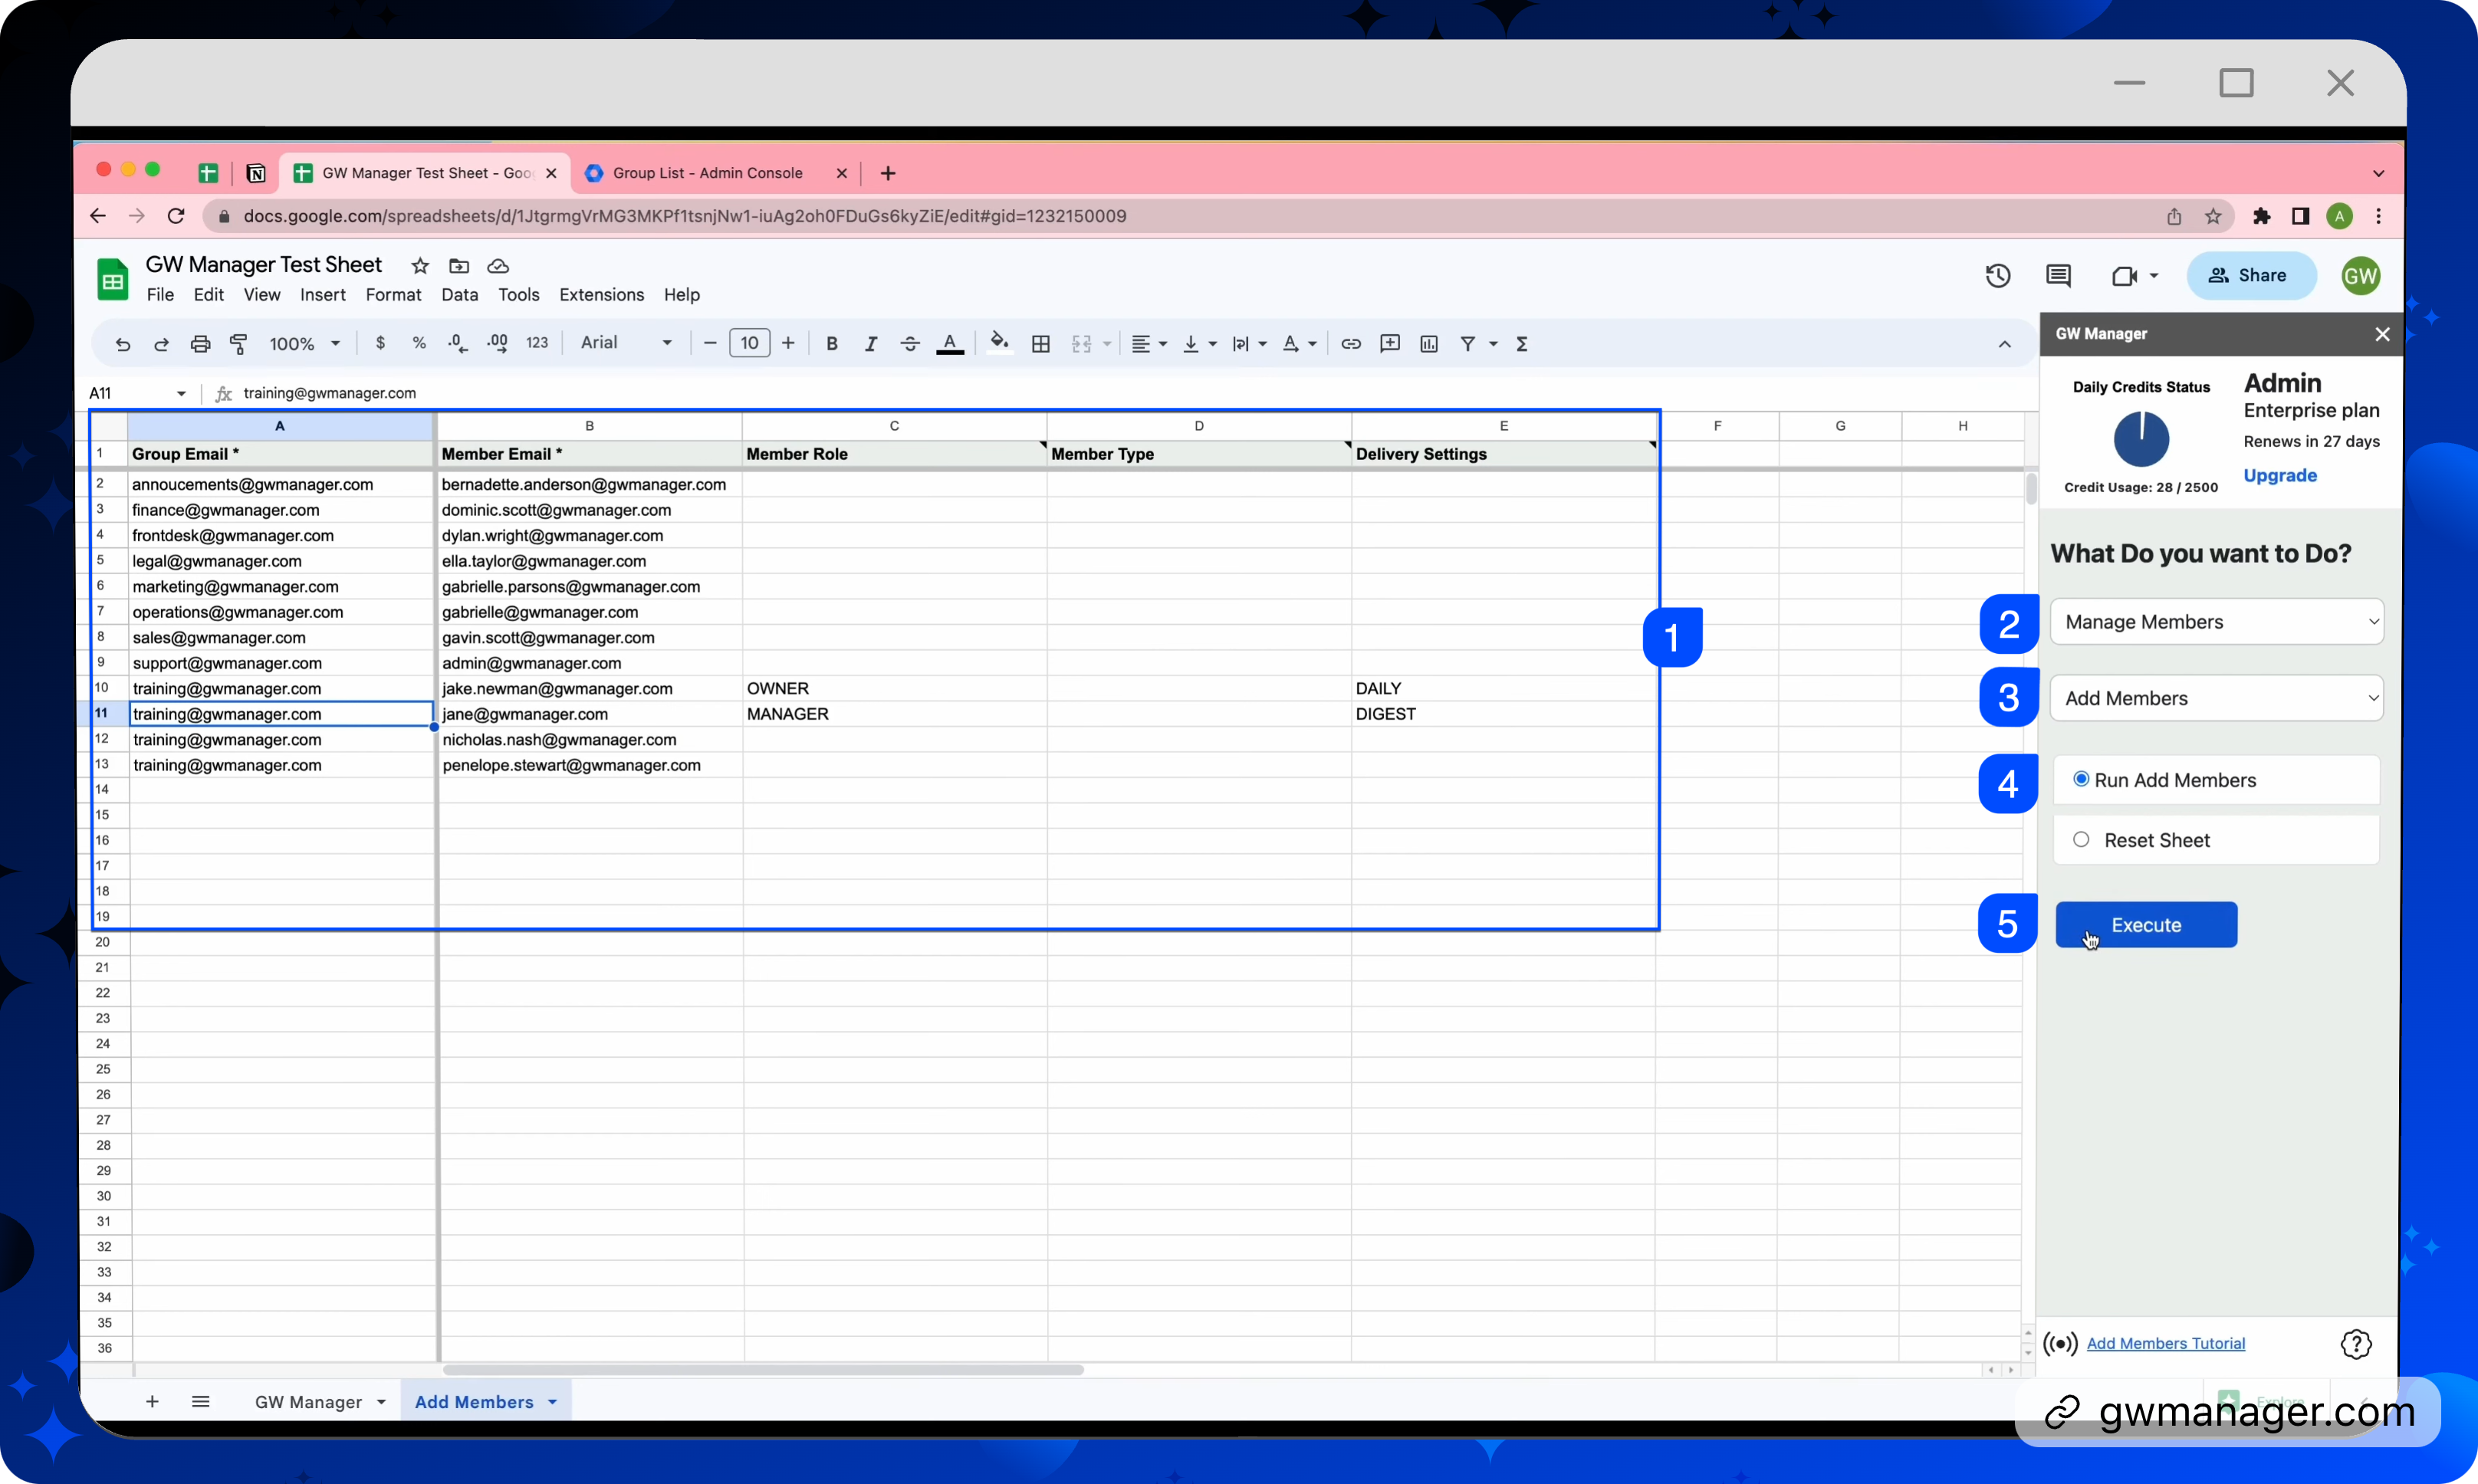Select cell containing jane@gwmanager.com
Image resolution: width=2478 pixels, height=1484 pixels.
point(590,714)
